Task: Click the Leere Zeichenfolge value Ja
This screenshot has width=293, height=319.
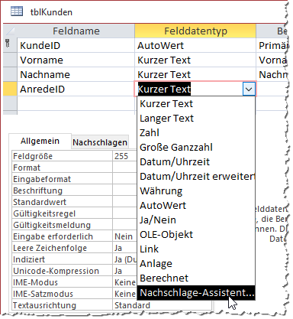Action: [125, 248]
